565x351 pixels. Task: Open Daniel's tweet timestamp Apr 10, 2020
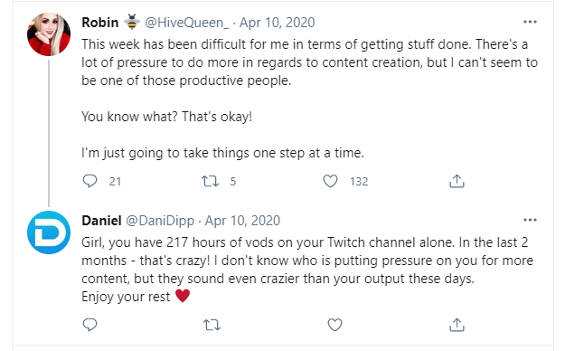point(242,221)
